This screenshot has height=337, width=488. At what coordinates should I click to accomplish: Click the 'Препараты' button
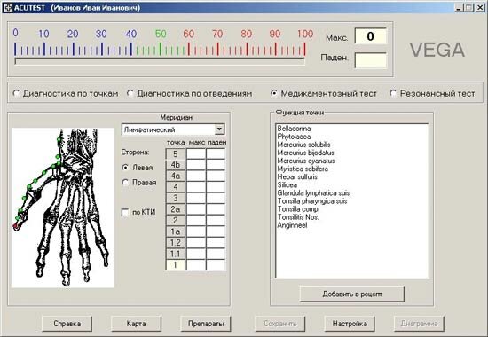[206, 324]
